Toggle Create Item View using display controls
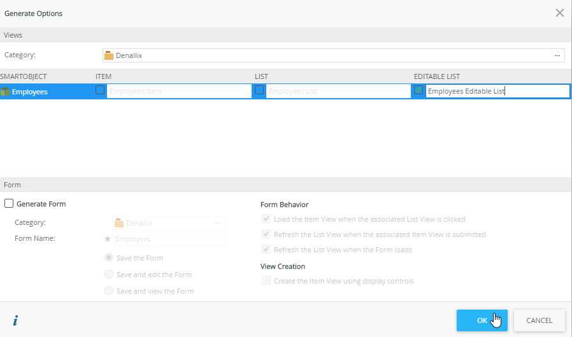Image resolution: width=572 pixels, height=337 pixels. (x=266, y=281)
